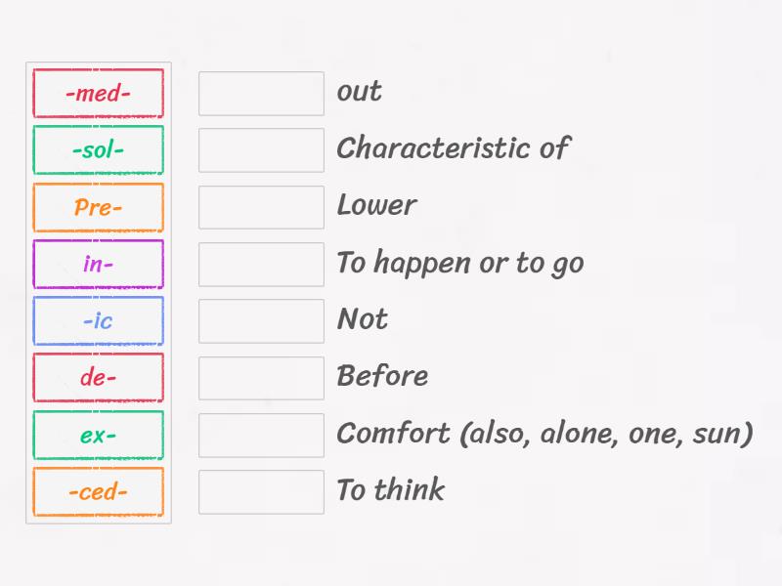Viewport: 782px width, 586px height.
Task: Click the orange "Pre-" prefix tile
Action: click(x=98, y=207)
